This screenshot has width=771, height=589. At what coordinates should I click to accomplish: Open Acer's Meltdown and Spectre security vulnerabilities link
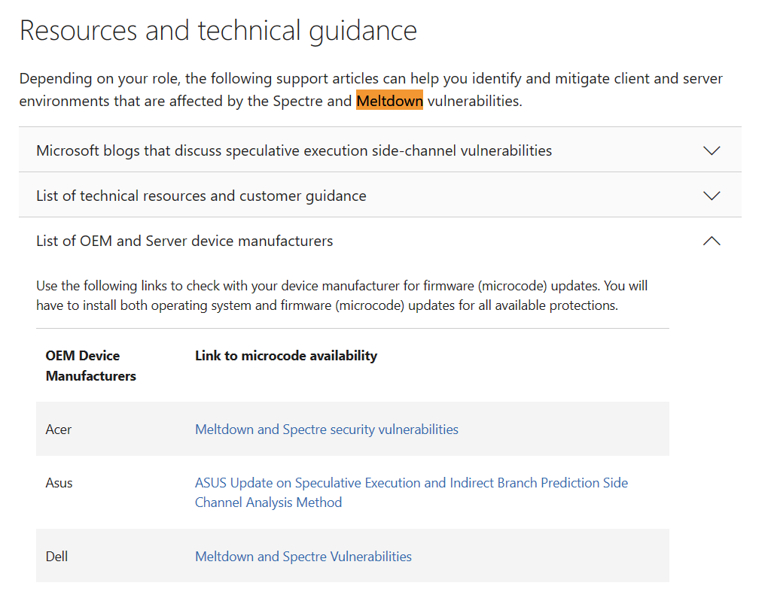(326, 430)
